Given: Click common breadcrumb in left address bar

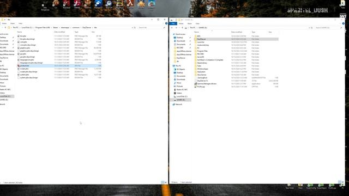Looking at the screenshot, I should pyautogui.click(x=76, y=28).
